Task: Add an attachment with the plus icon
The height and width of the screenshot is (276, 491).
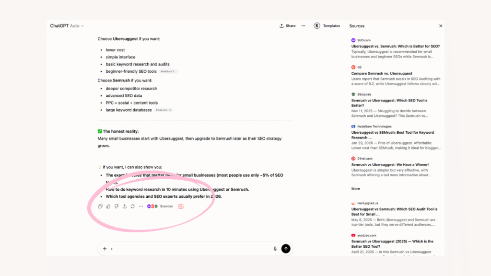Action: point(105,249)
